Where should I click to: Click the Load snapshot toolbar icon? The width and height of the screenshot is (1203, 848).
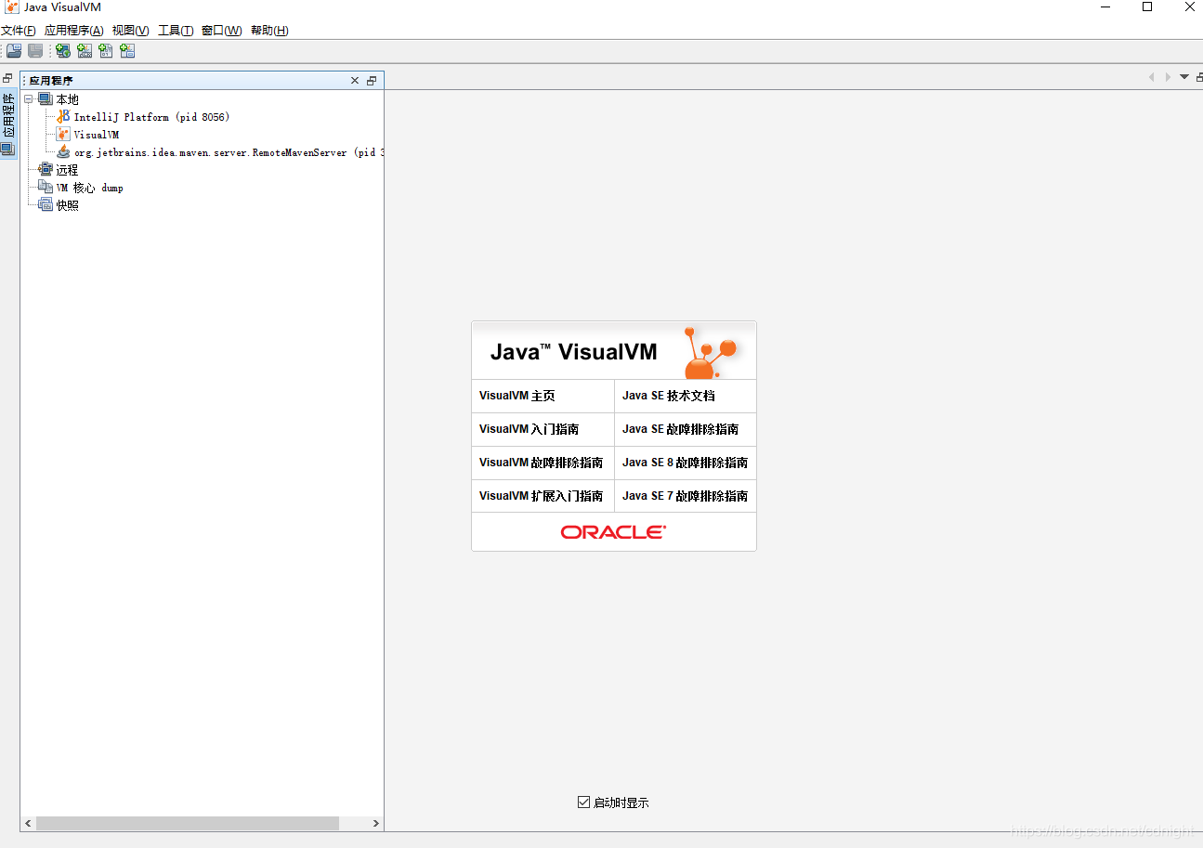coord(14,51)
